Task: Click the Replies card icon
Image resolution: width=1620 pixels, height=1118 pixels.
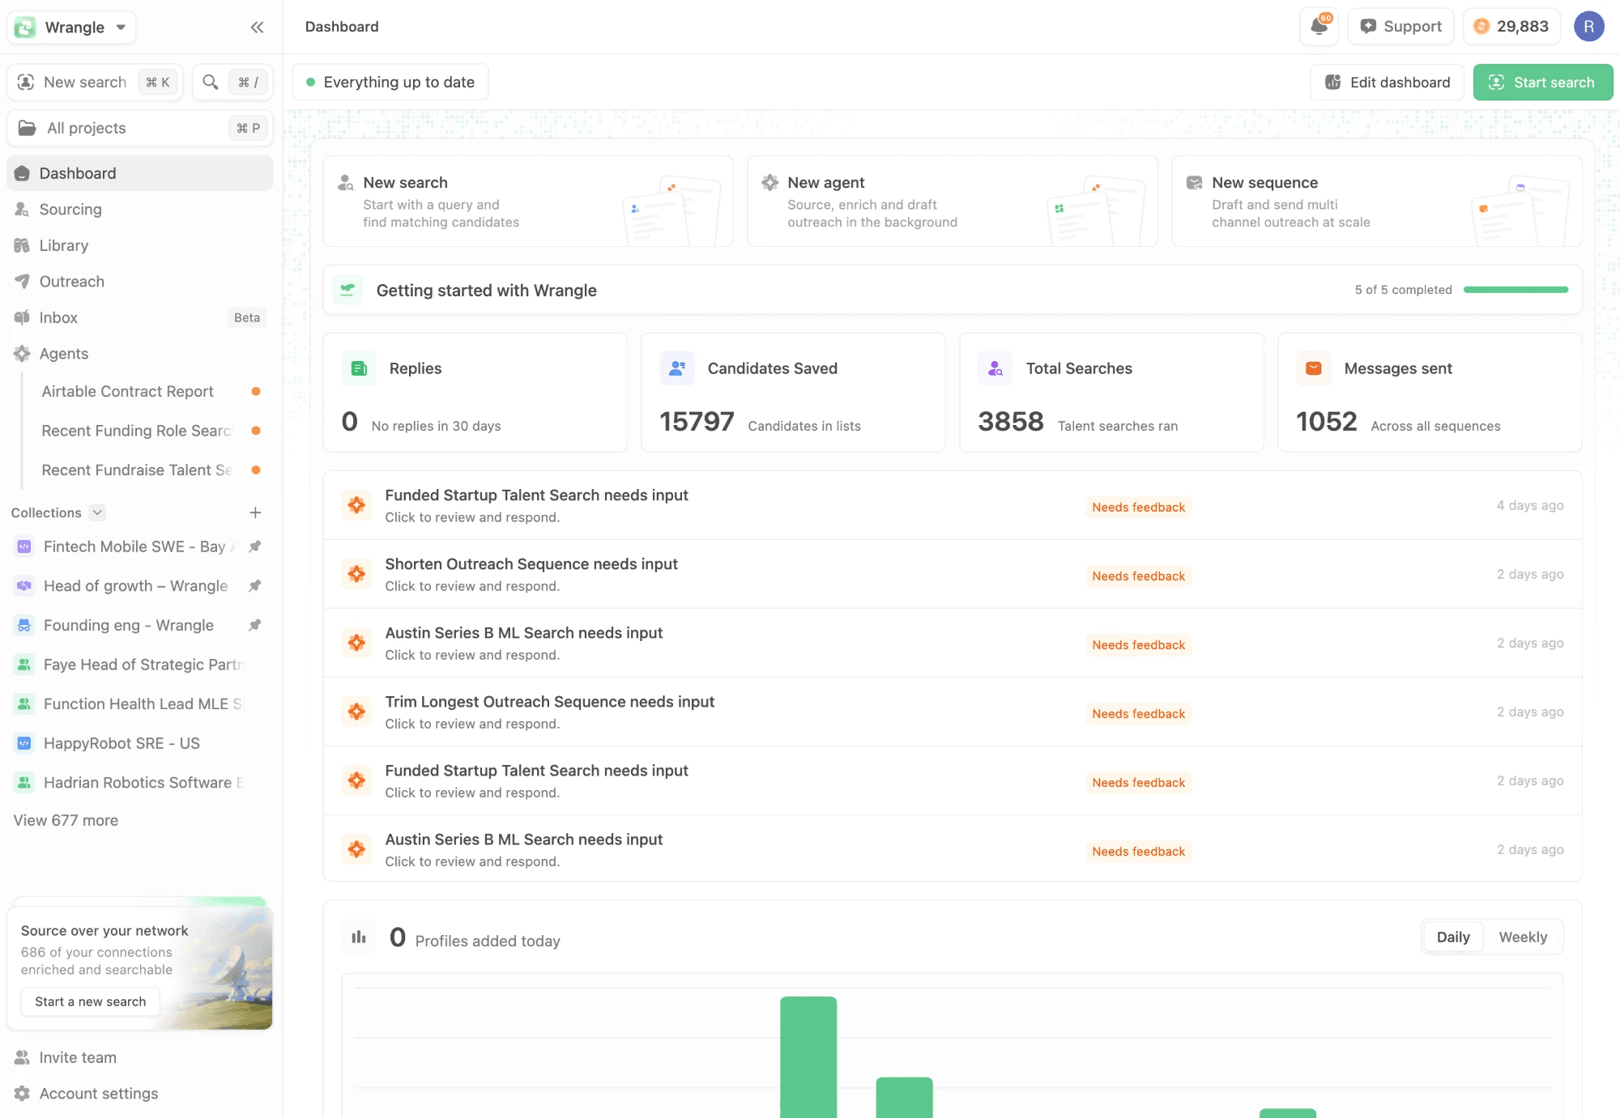Action: (x=359, y=368)
